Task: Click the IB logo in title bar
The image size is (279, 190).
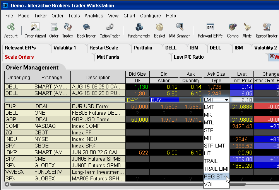Action: point(5,5)
